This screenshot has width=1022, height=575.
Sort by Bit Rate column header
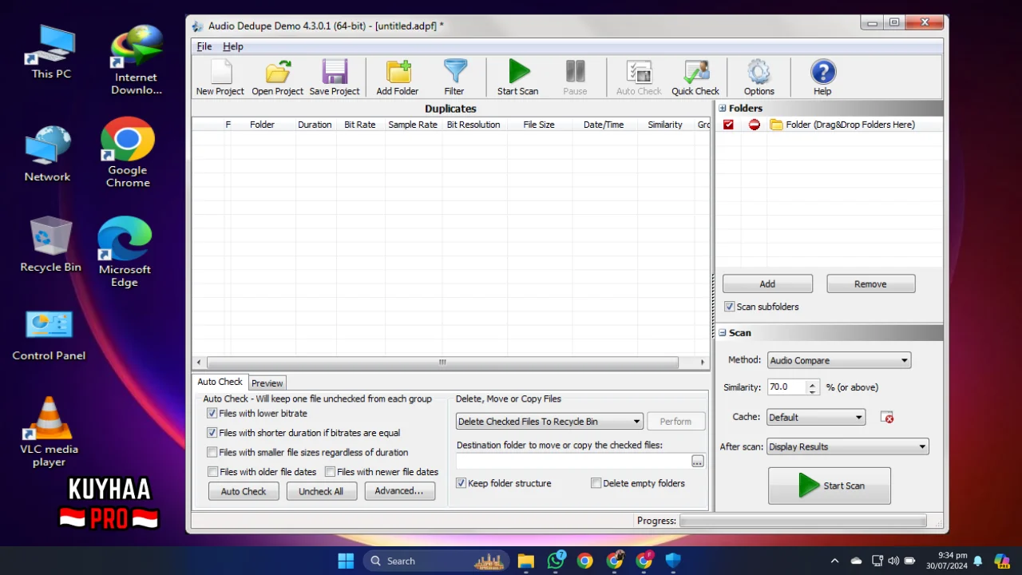click(360, 125)
